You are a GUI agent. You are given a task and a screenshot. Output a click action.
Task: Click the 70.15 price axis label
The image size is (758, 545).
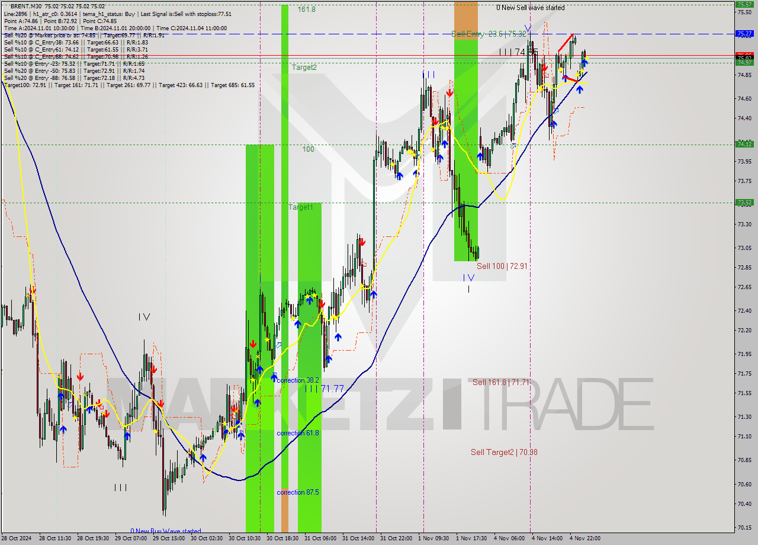[744, 527]
